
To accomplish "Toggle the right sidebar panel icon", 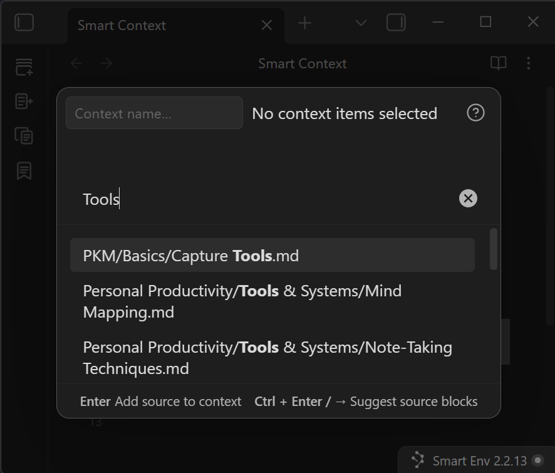I will [x=396, y=23].
